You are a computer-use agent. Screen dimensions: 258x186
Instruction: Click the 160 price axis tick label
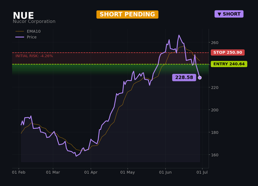[x=215, y=155]
